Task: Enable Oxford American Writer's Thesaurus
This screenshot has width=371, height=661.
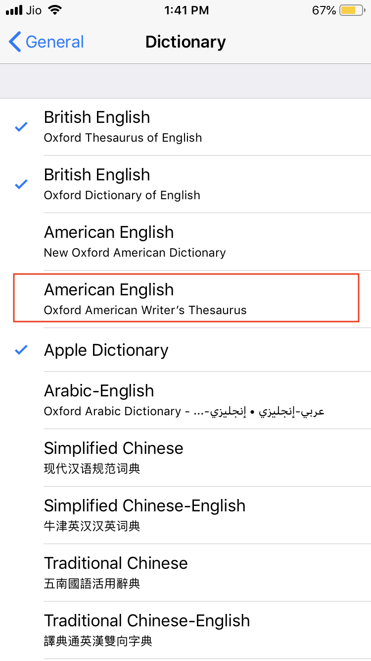Action: [x=185, y=299]
